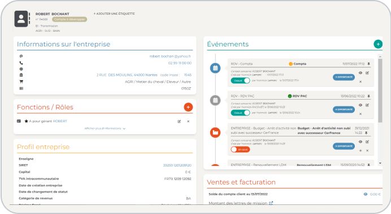Open external link for Montant des lettres de mission

pos(271,203)
